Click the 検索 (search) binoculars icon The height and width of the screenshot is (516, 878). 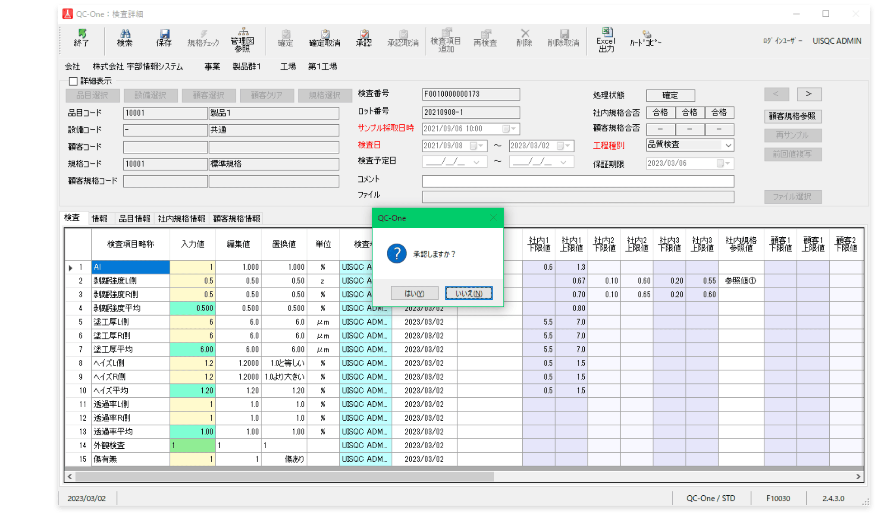(x=125, y=38)
